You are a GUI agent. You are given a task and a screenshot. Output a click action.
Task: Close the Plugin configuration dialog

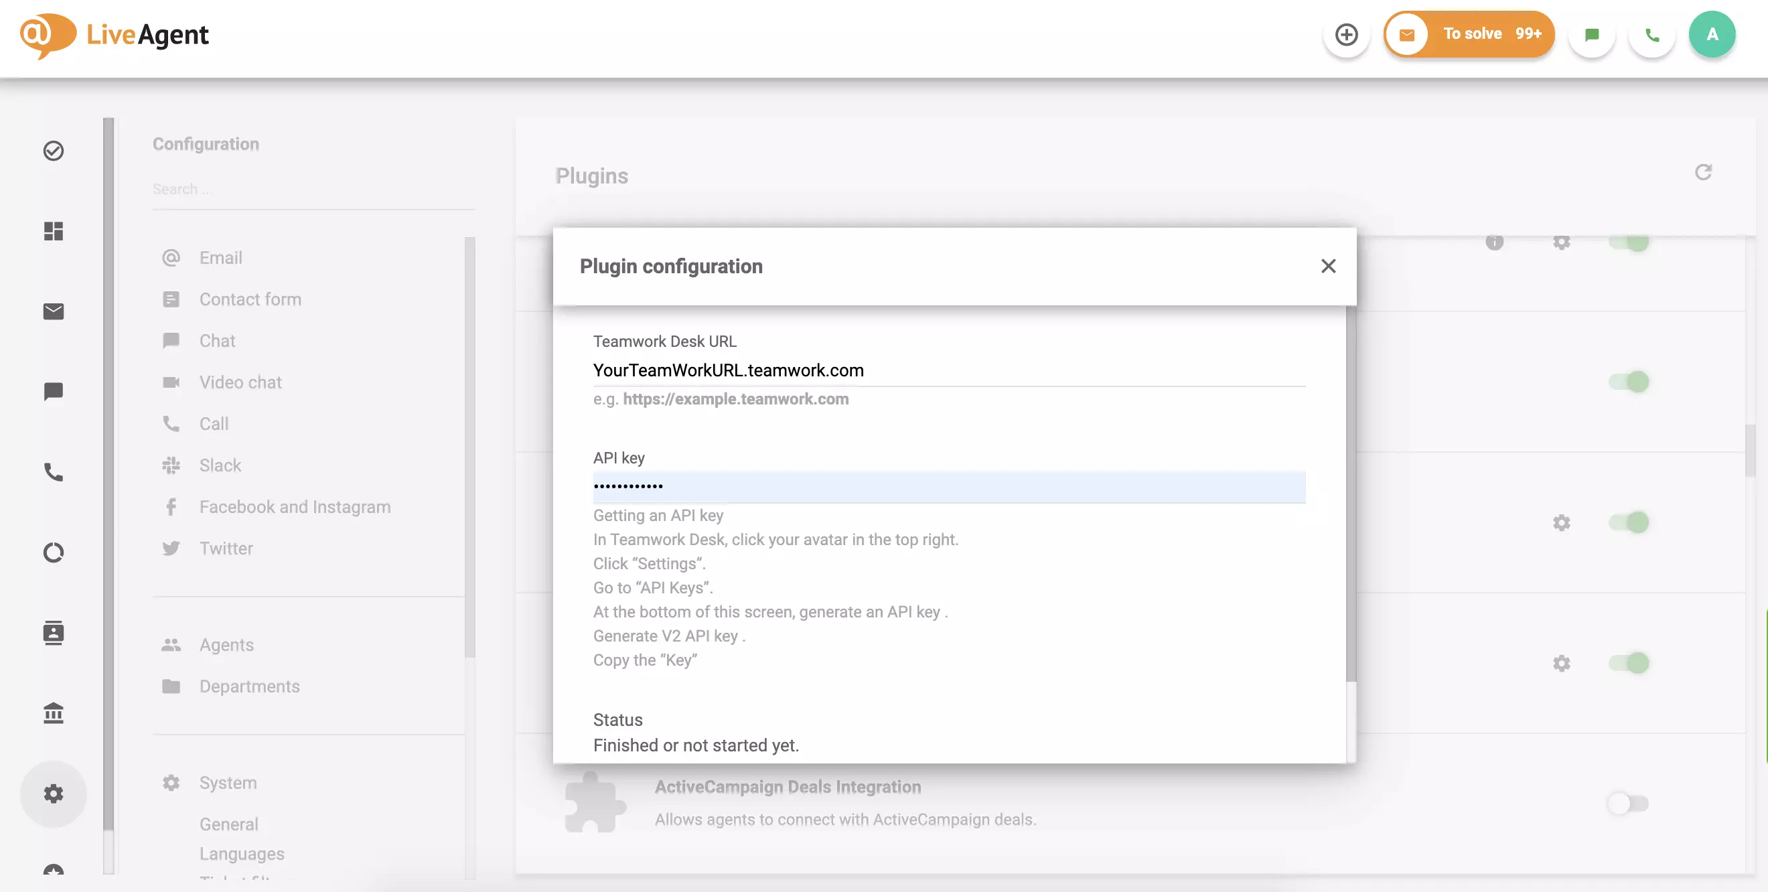(x=1329, y=266)
